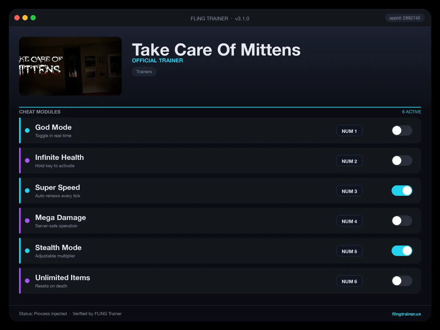Select the Unlimited Items title

(63, 278)
